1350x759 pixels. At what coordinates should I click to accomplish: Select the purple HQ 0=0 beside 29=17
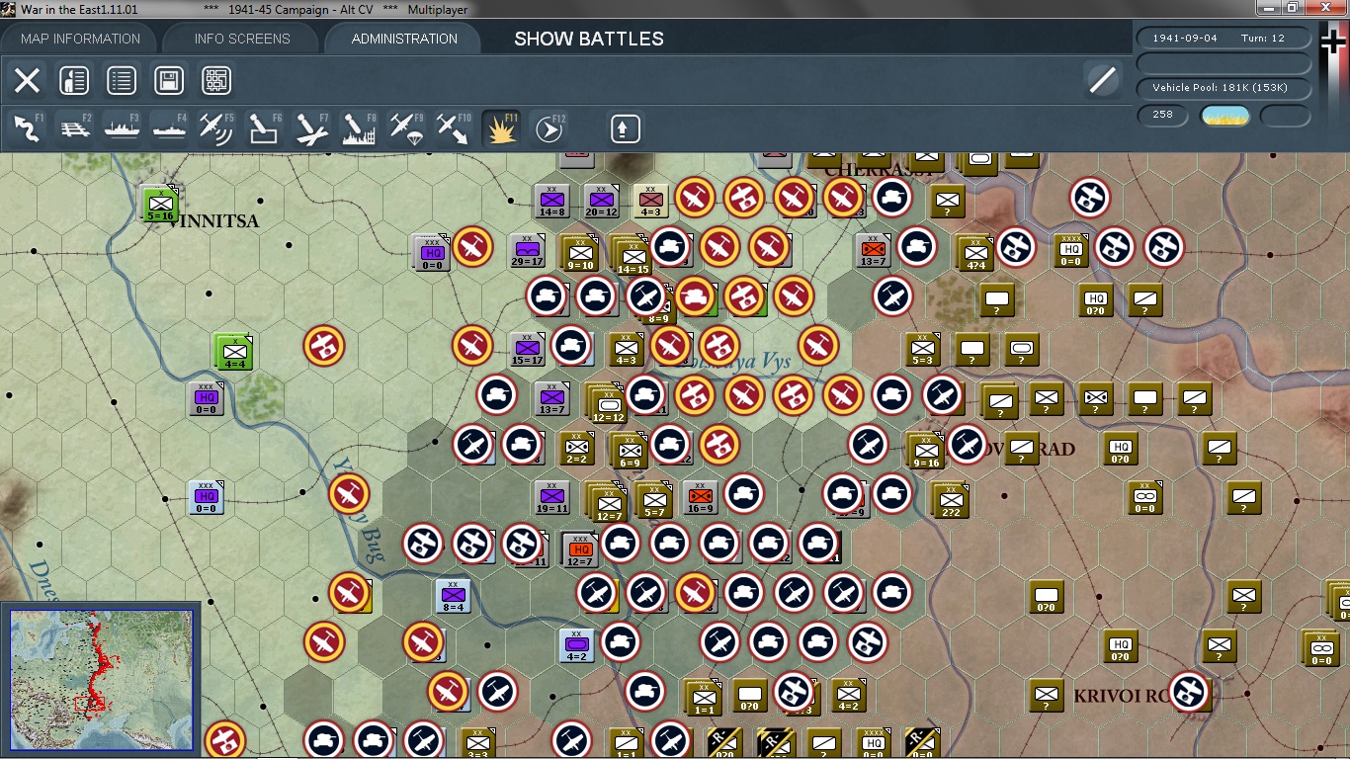click(432, 252)
